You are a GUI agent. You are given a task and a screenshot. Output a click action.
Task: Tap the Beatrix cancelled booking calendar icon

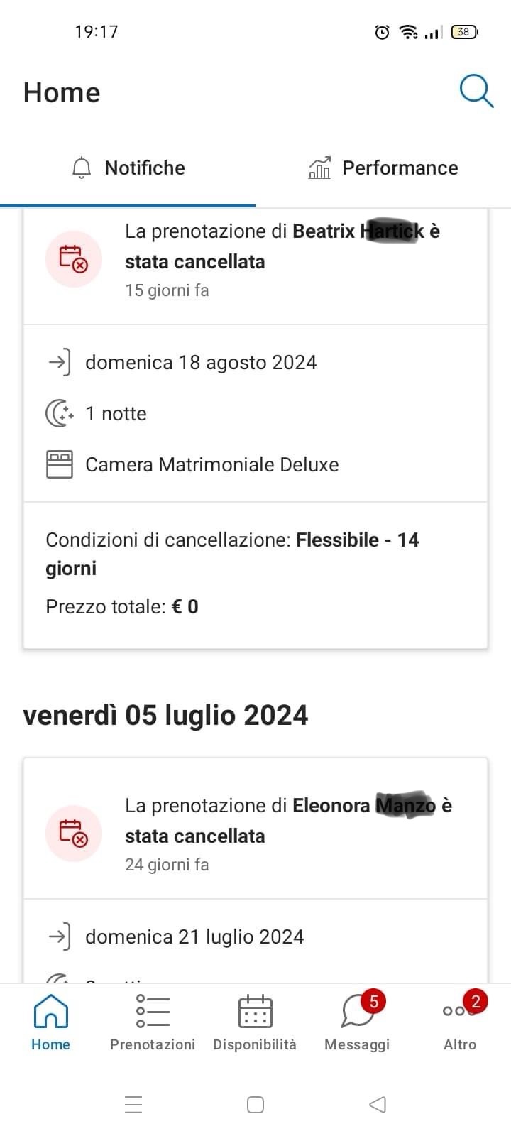(x=74, y=259)
